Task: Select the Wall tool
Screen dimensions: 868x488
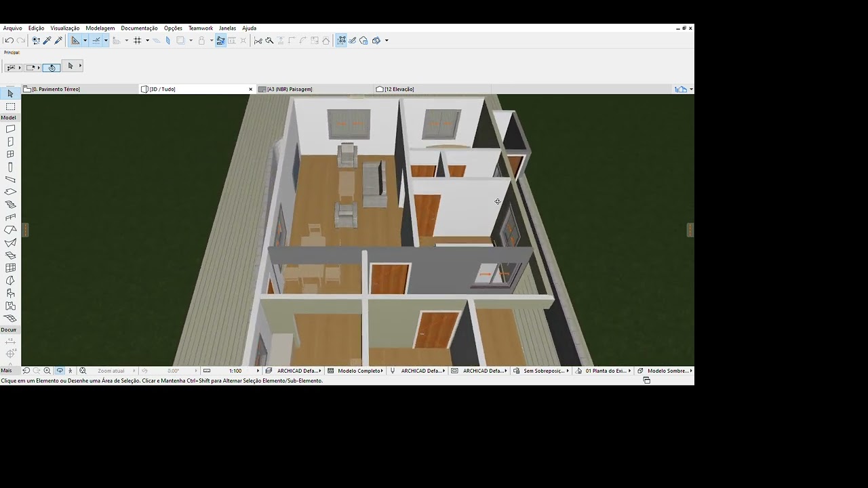Action: (x=10, y=129)
